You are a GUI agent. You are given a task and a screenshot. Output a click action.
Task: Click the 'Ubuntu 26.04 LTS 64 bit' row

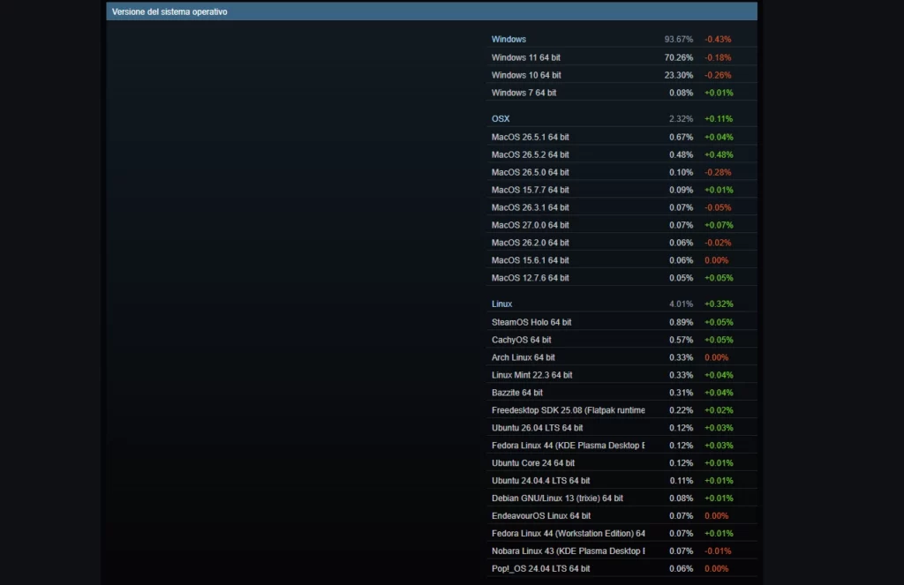click(621, 428)
